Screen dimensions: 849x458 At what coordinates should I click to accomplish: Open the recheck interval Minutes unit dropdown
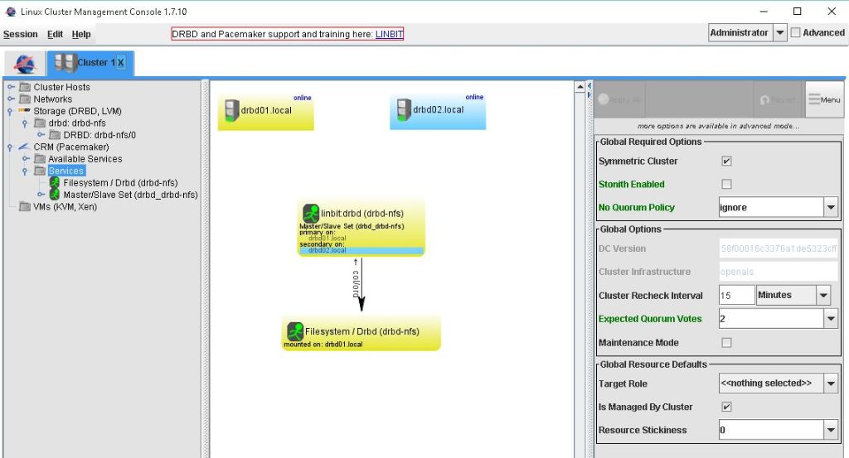pyautogui.click(x=823, y=295)
